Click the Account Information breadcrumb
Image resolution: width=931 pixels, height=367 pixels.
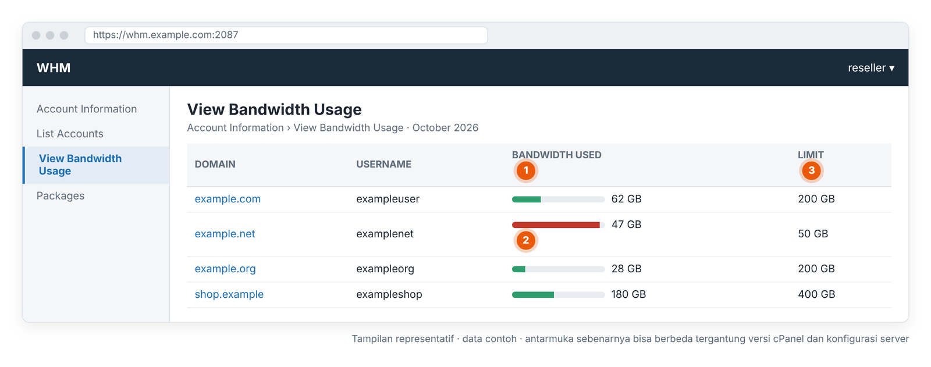tap(236, 128)
